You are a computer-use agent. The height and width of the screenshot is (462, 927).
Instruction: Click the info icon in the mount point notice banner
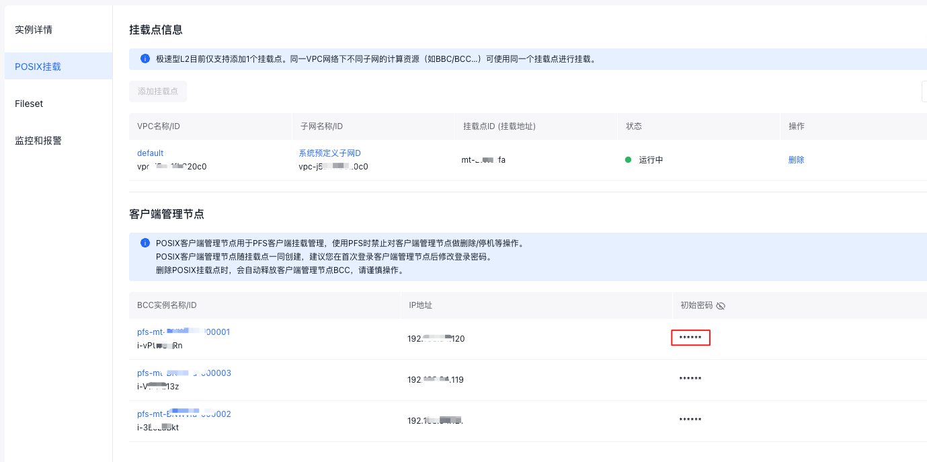point(145,59)
